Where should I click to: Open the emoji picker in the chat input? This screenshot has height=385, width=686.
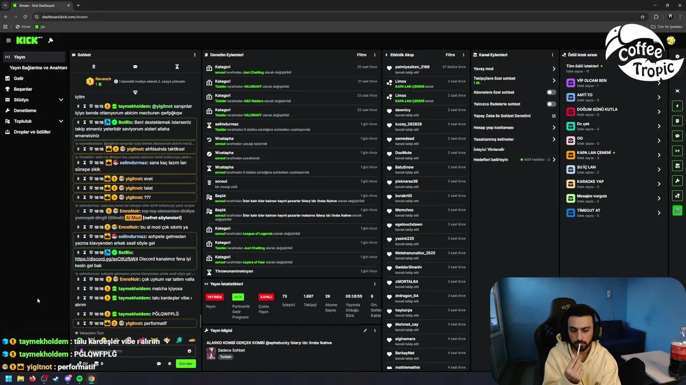[189, 351]
